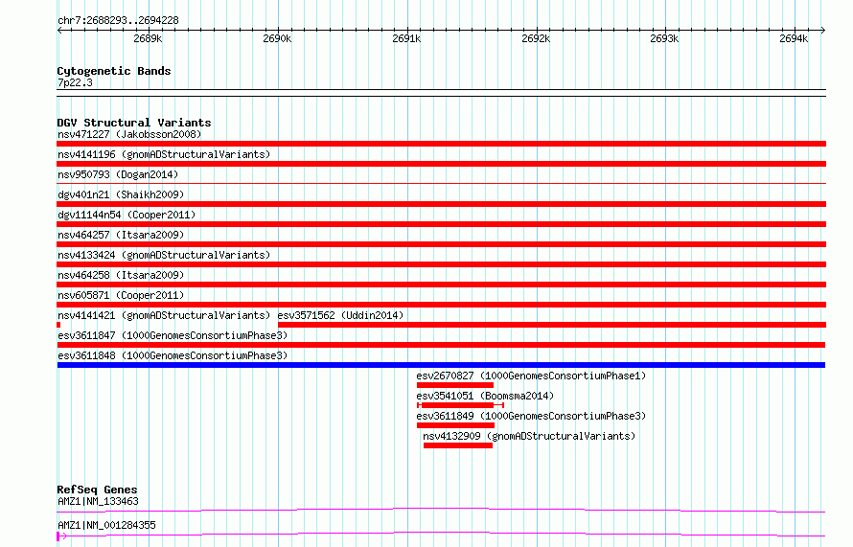Click the nsv464257 (Itsara2009) label

click(121, 235)
